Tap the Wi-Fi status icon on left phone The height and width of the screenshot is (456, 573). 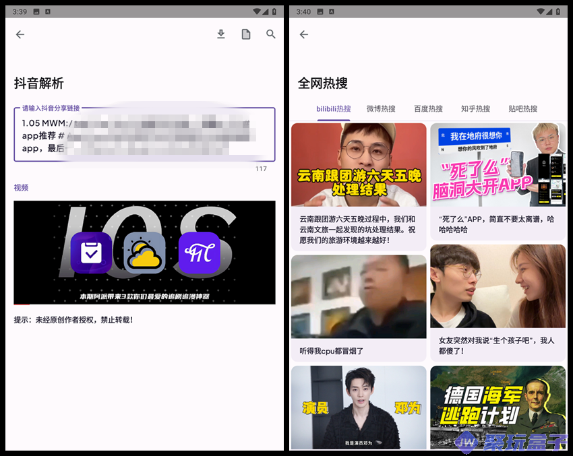point(257,11)
